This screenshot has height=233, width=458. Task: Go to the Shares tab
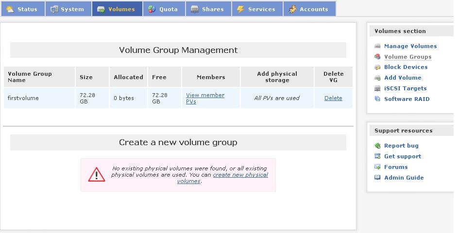pyautogui.click(x=208, y=9)
